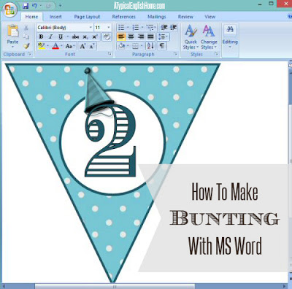Open the Font group dialog launcher
Image resolution: width=292 pixels, height=289 pixels.
pyautogui.click(x=109, y=54)
